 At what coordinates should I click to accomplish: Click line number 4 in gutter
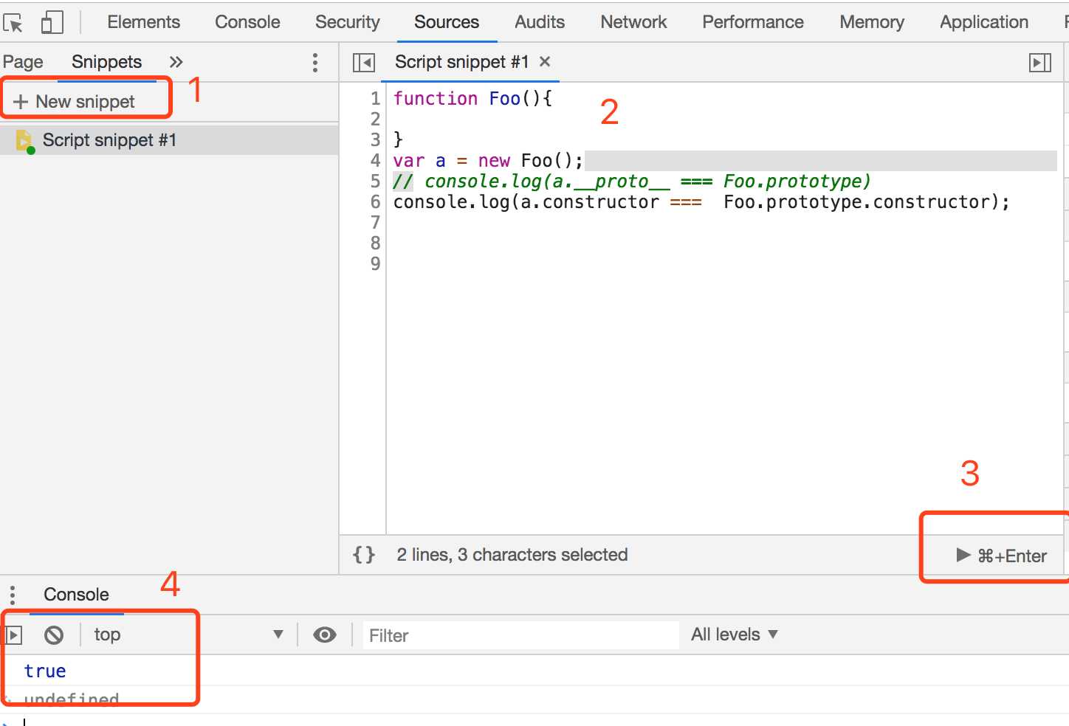pyautogui.click(x=375, y=160)
